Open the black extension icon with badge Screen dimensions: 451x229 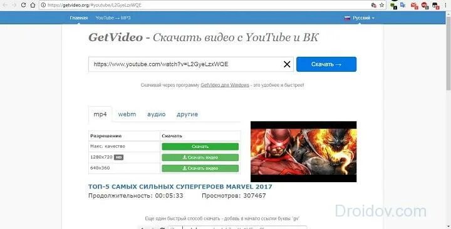pos(435,5)
